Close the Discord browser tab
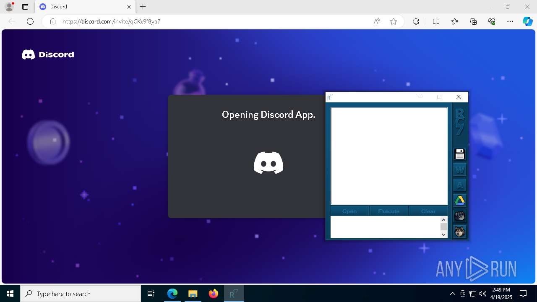Screen dimensions: 537x302 (129, 7)
